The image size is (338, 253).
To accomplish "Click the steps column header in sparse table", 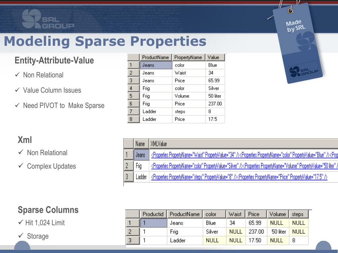I will (x=299, y=214).
